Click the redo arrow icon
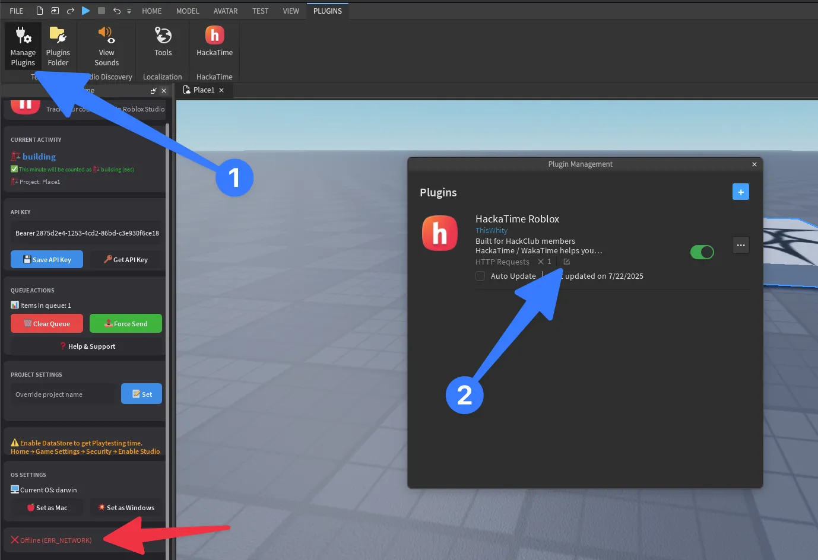This screenshot has width=818, height=560. pyautogui.click(x=71, y=11)
